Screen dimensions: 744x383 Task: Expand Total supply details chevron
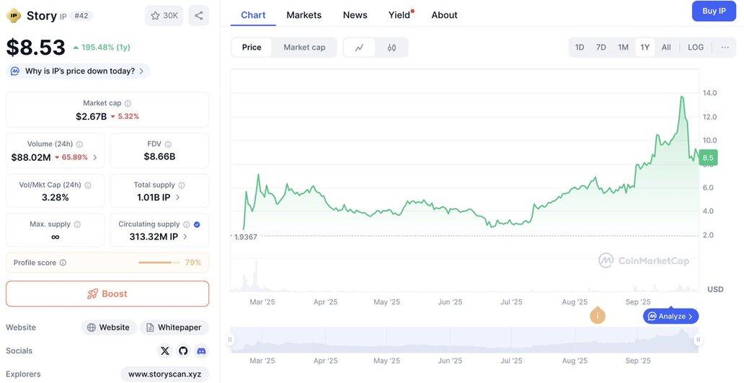178,198
